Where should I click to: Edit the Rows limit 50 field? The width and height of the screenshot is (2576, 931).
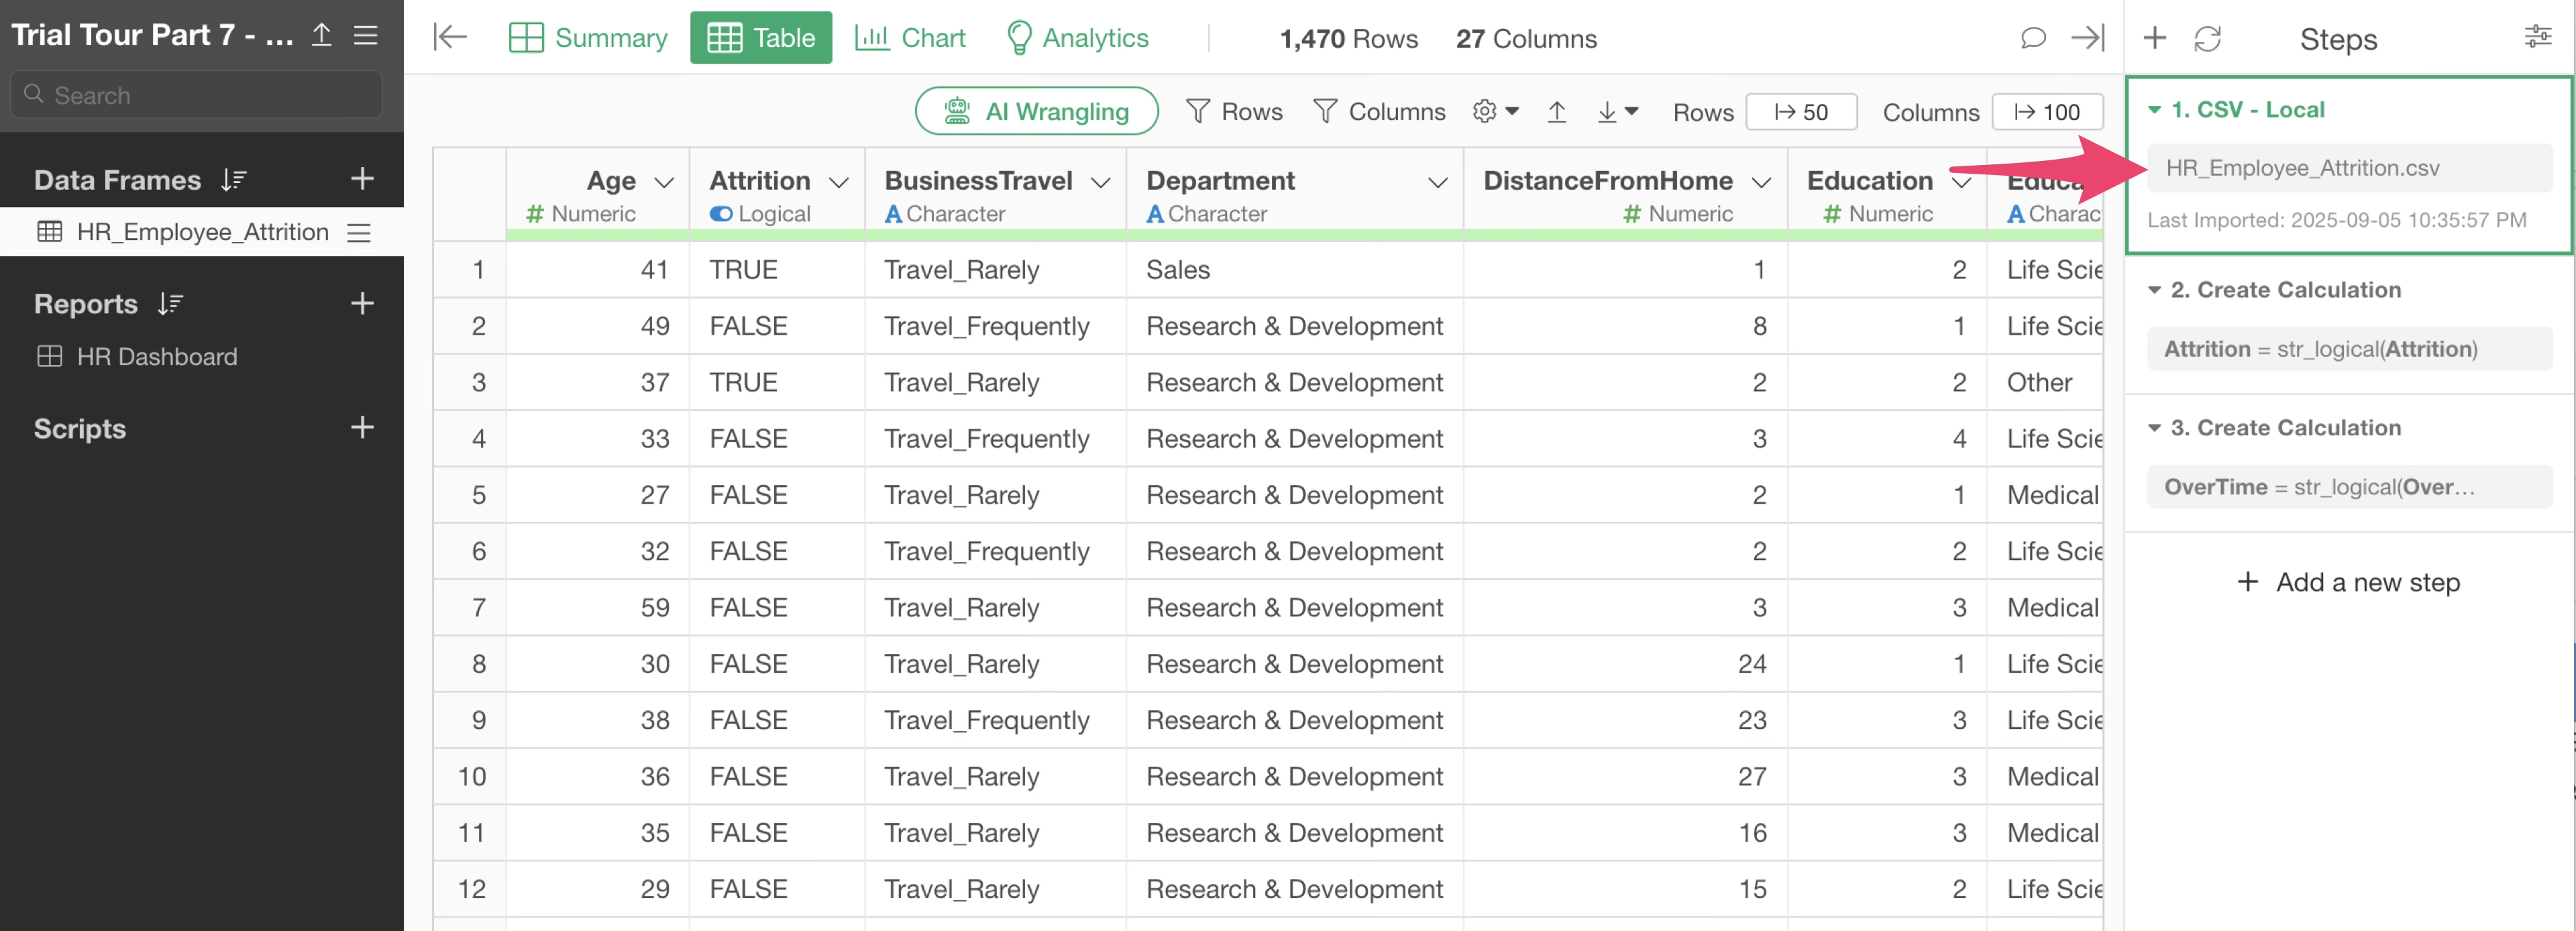[x=1801, y=112]
